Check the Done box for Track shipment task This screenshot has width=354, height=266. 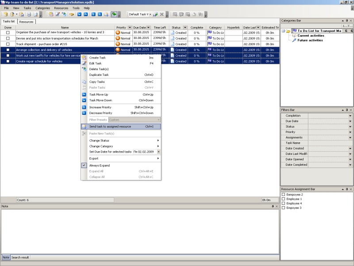(x=8, y=44)
